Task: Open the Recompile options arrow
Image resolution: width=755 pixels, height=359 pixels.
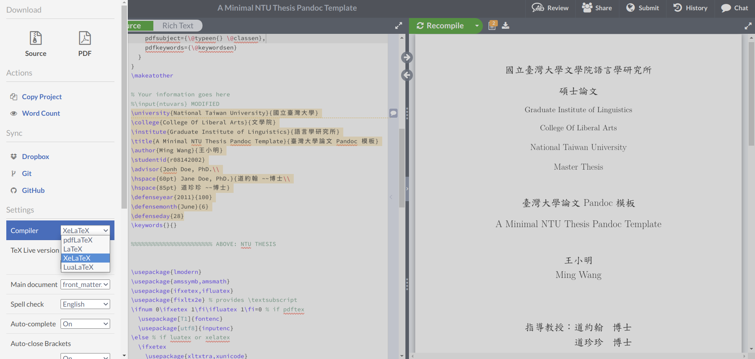Action: (477, 26)
